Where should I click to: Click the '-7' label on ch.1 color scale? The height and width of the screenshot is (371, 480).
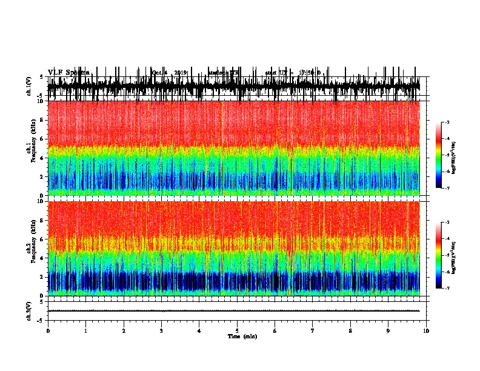pos(447,188)
